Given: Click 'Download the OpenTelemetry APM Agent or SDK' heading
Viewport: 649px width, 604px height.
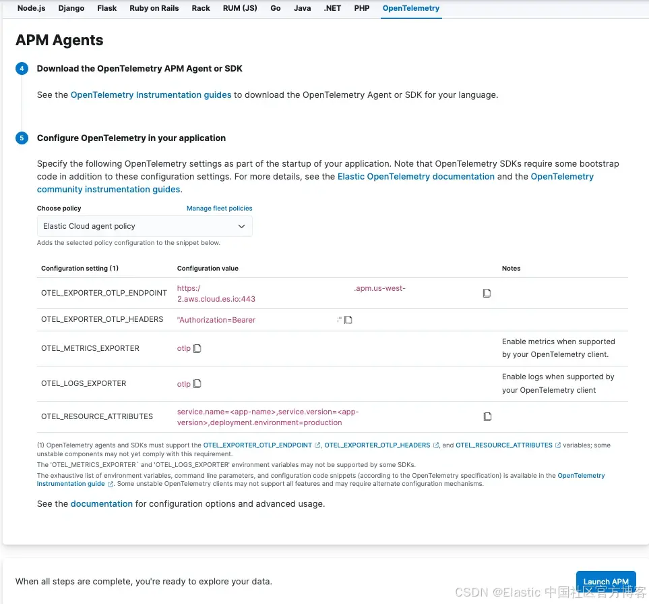Looking at the screenshot, I should 140,68.
